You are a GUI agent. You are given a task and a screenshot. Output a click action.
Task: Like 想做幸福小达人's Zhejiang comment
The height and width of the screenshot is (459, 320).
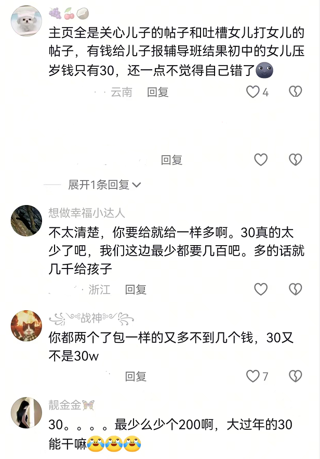pyautogui.click(x=261, y=289)
